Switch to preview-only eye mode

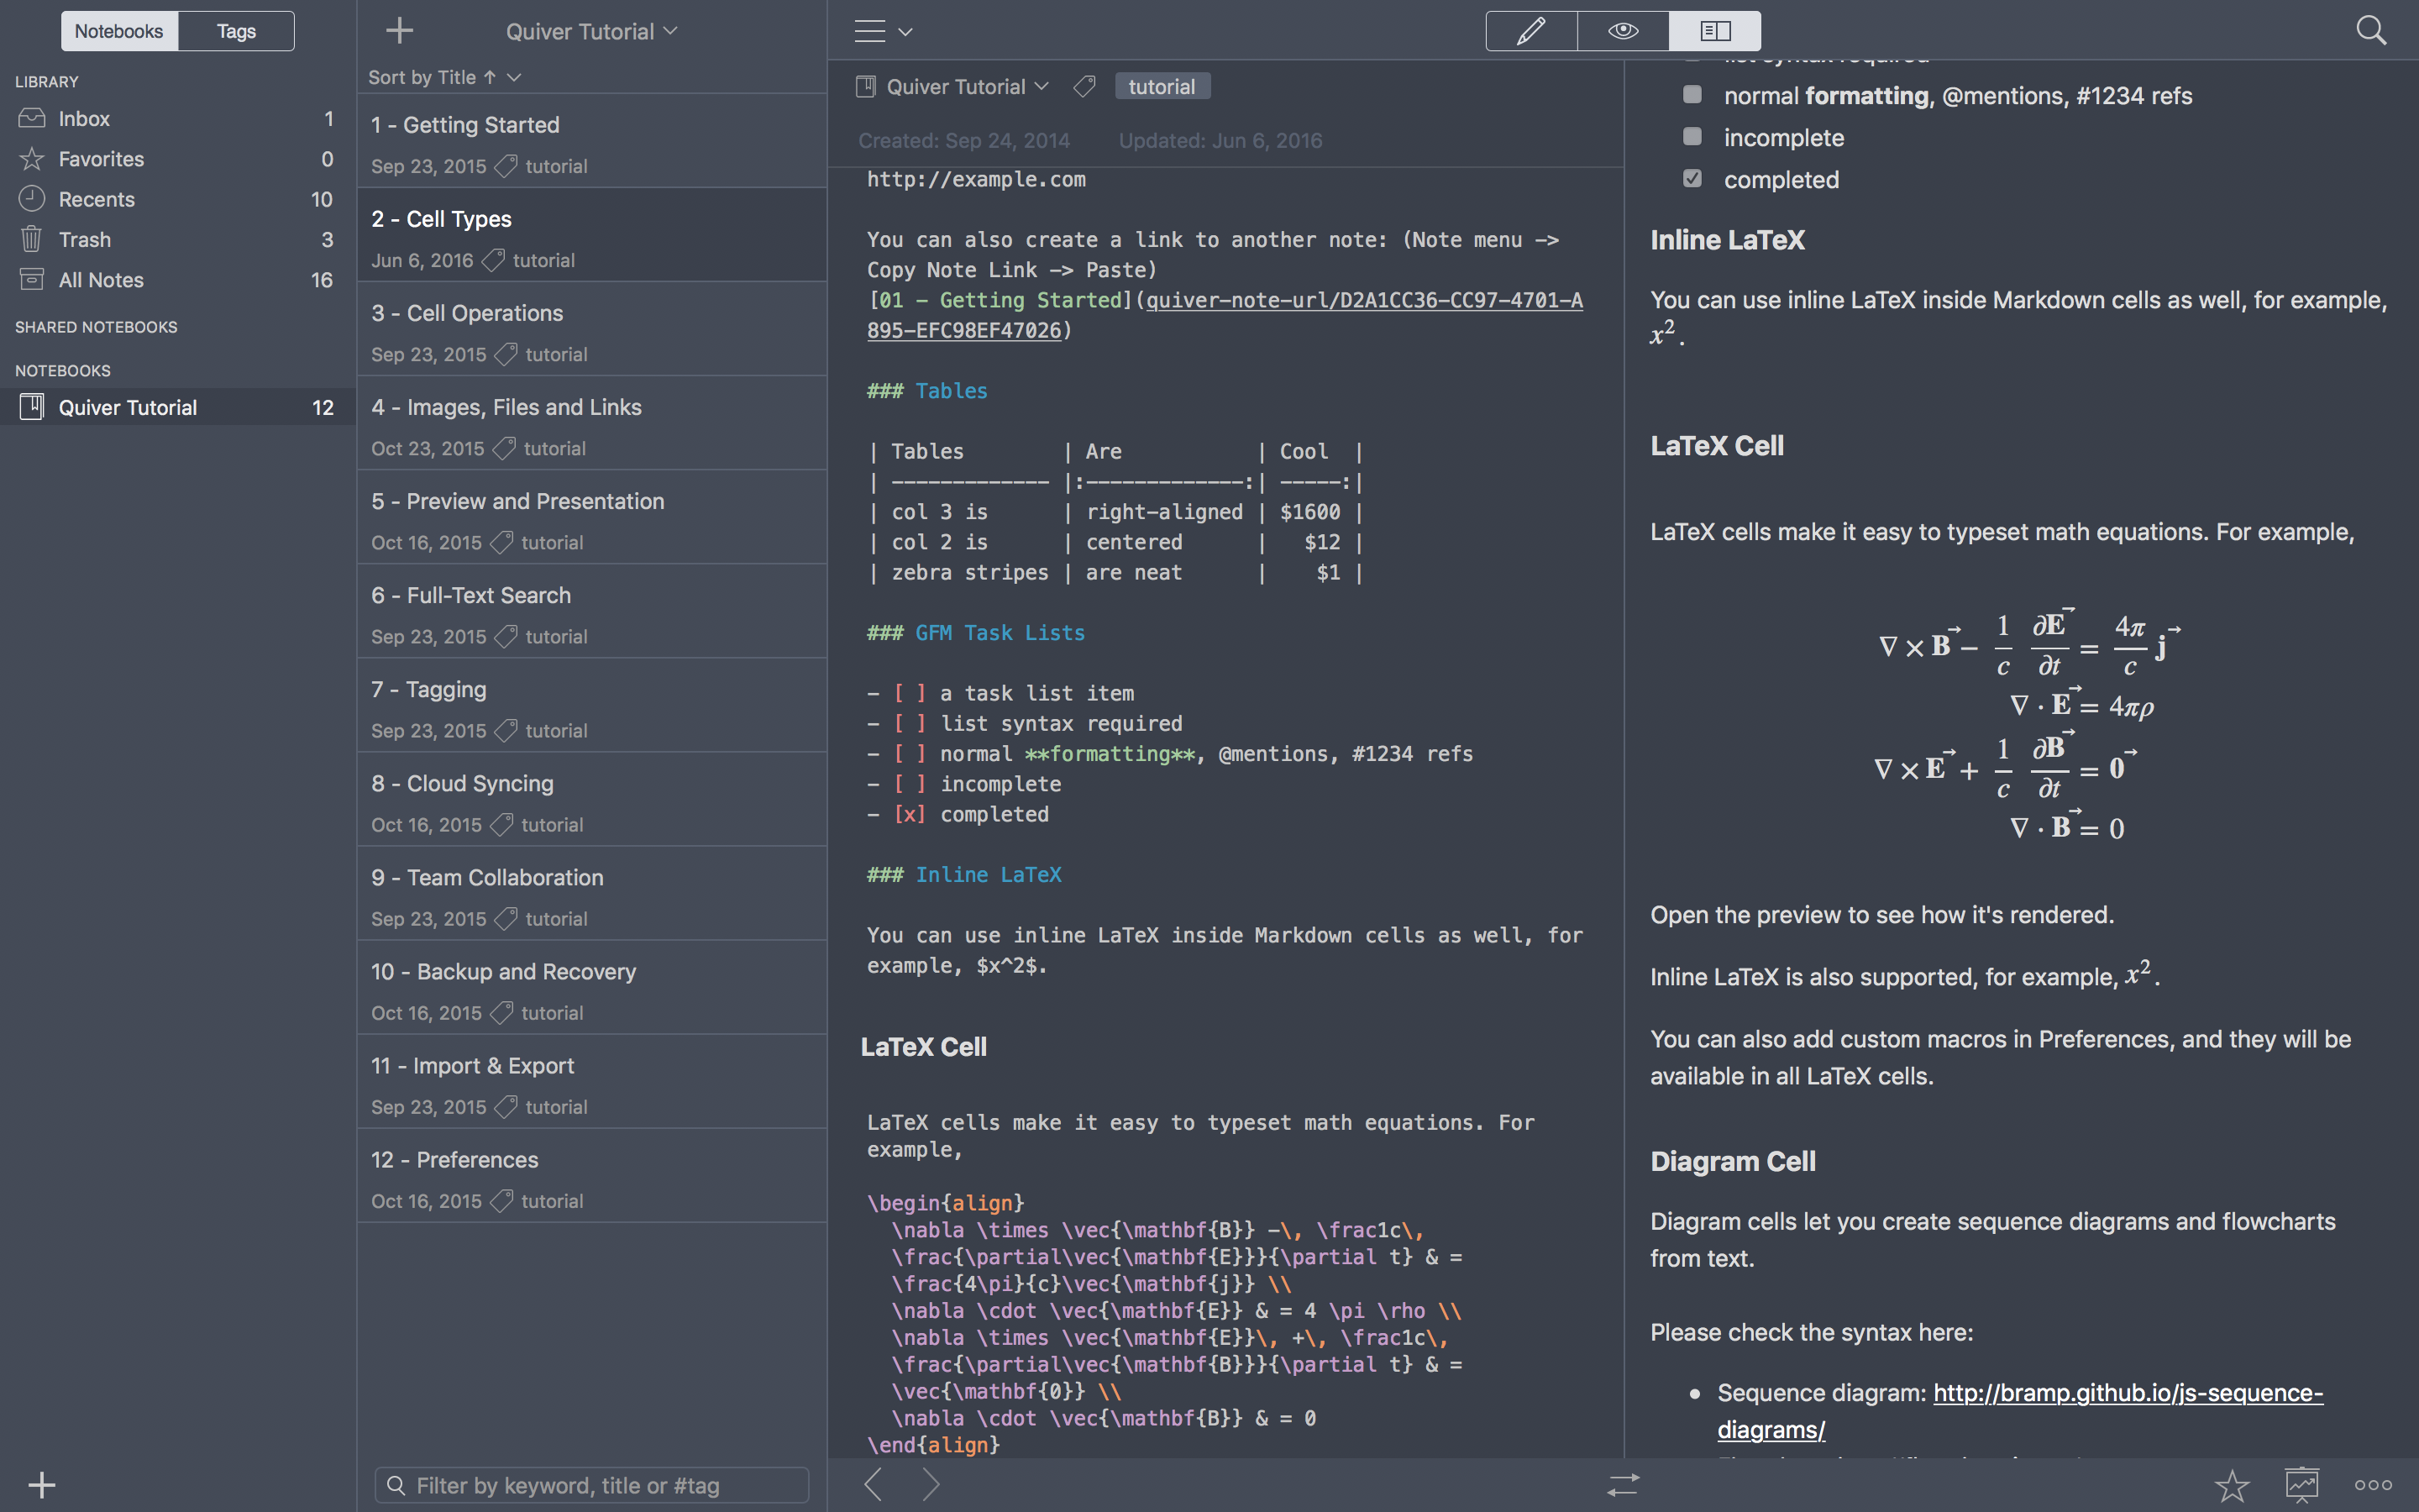[x=1623, y=31]
